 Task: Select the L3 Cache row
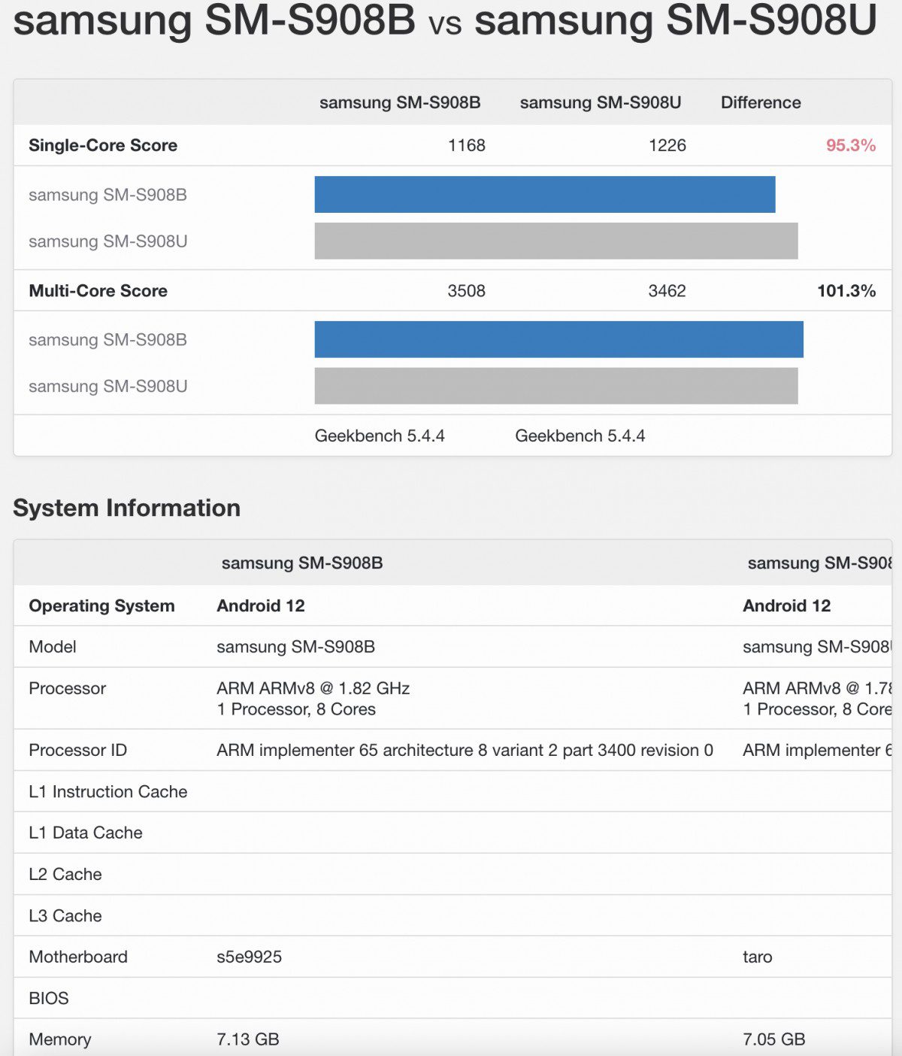pyautogui.click(x=65, y=915)
